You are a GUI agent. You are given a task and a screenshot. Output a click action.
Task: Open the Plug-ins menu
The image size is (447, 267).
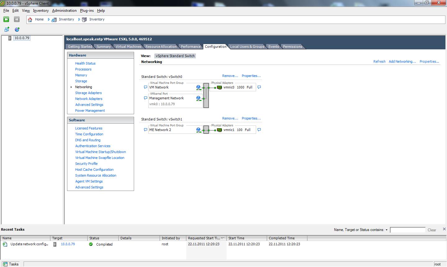pyautogui.click(x=87, y=11)
